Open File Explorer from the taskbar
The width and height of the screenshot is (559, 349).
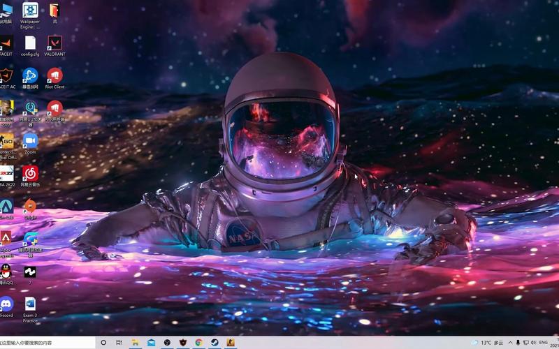[x=135, y=343]
